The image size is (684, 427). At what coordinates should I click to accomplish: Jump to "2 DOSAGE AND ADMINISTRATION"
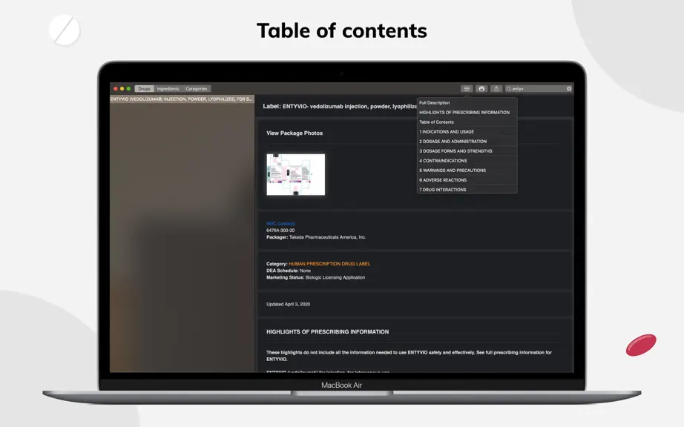tap(467, 141)
